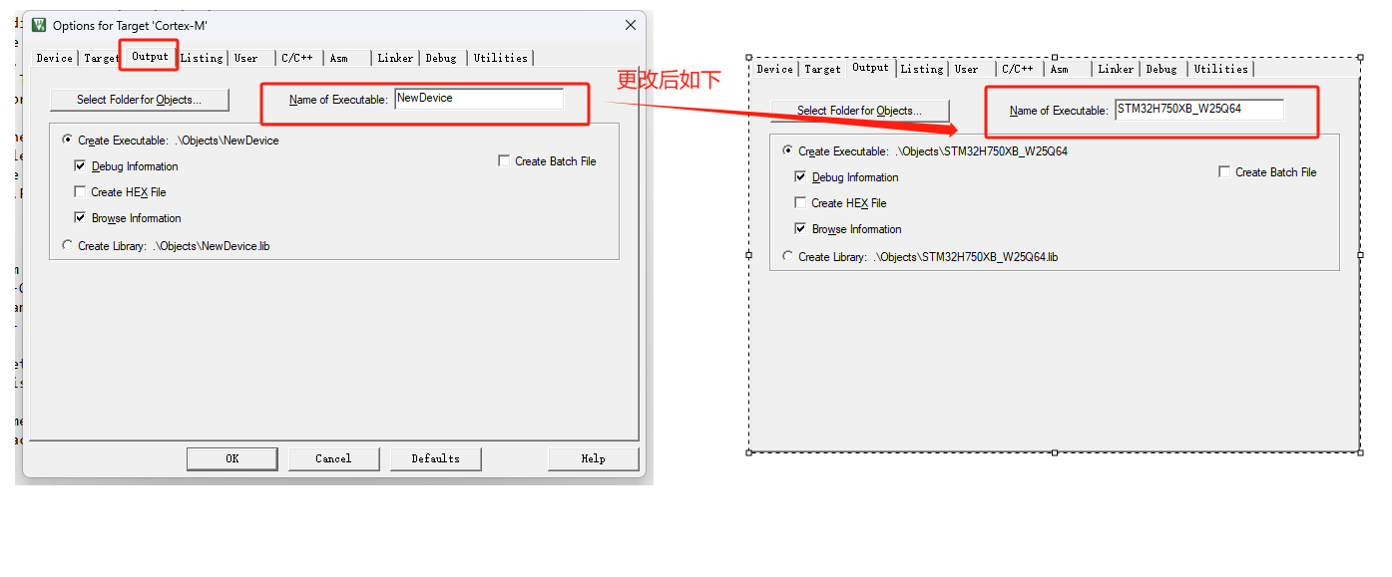The height and width of the screenshot is (577, 1392).
Task: Open the C/C++ tab in the left dialog
Action: pos(297,58)
